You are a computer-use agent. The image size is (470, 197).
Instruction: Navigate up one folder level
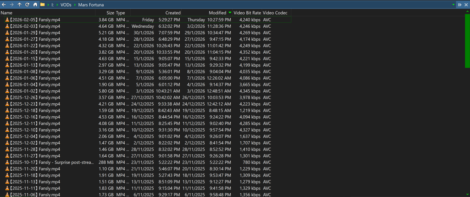click(19, 5)
